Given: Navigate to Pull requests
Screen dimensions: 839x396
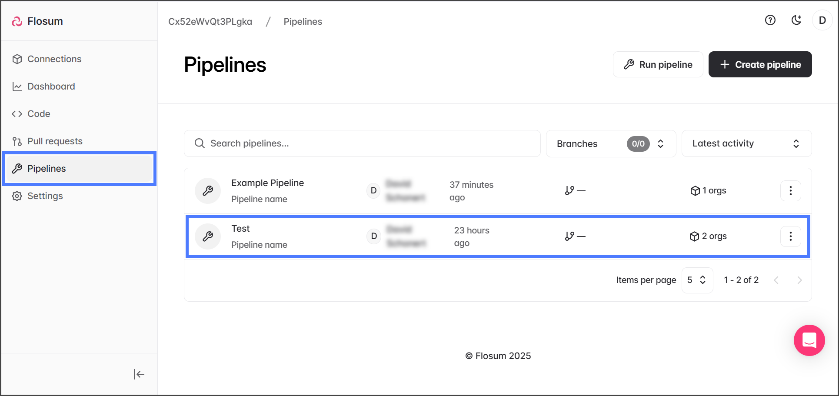Looking at the screenshot, I should point(55,141).
